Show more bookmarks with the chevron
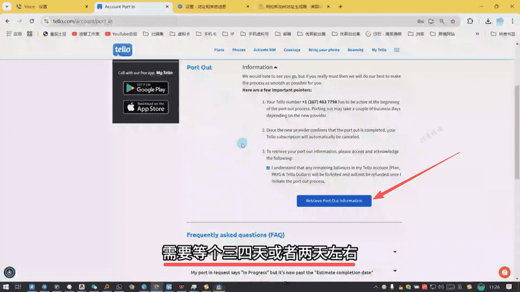The width and height of the screenshot is (520, 292). click(477, 34)
